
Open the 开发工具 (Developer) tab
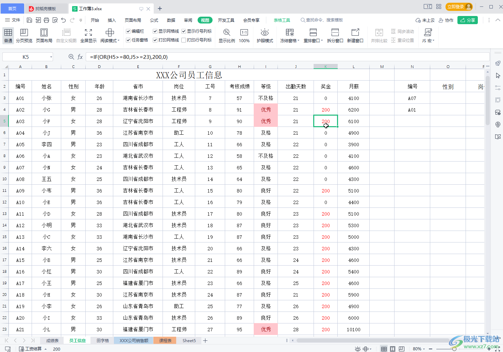[226, 20]
